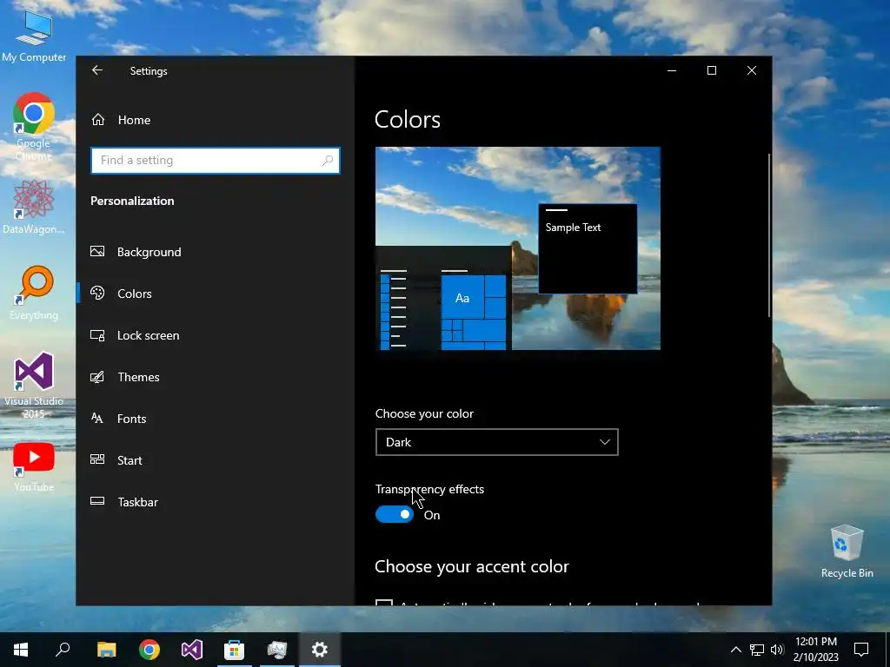Click the Start tiles icon in the sidebar
Screen dimensions: 890x667
click(x=97, y=459)
